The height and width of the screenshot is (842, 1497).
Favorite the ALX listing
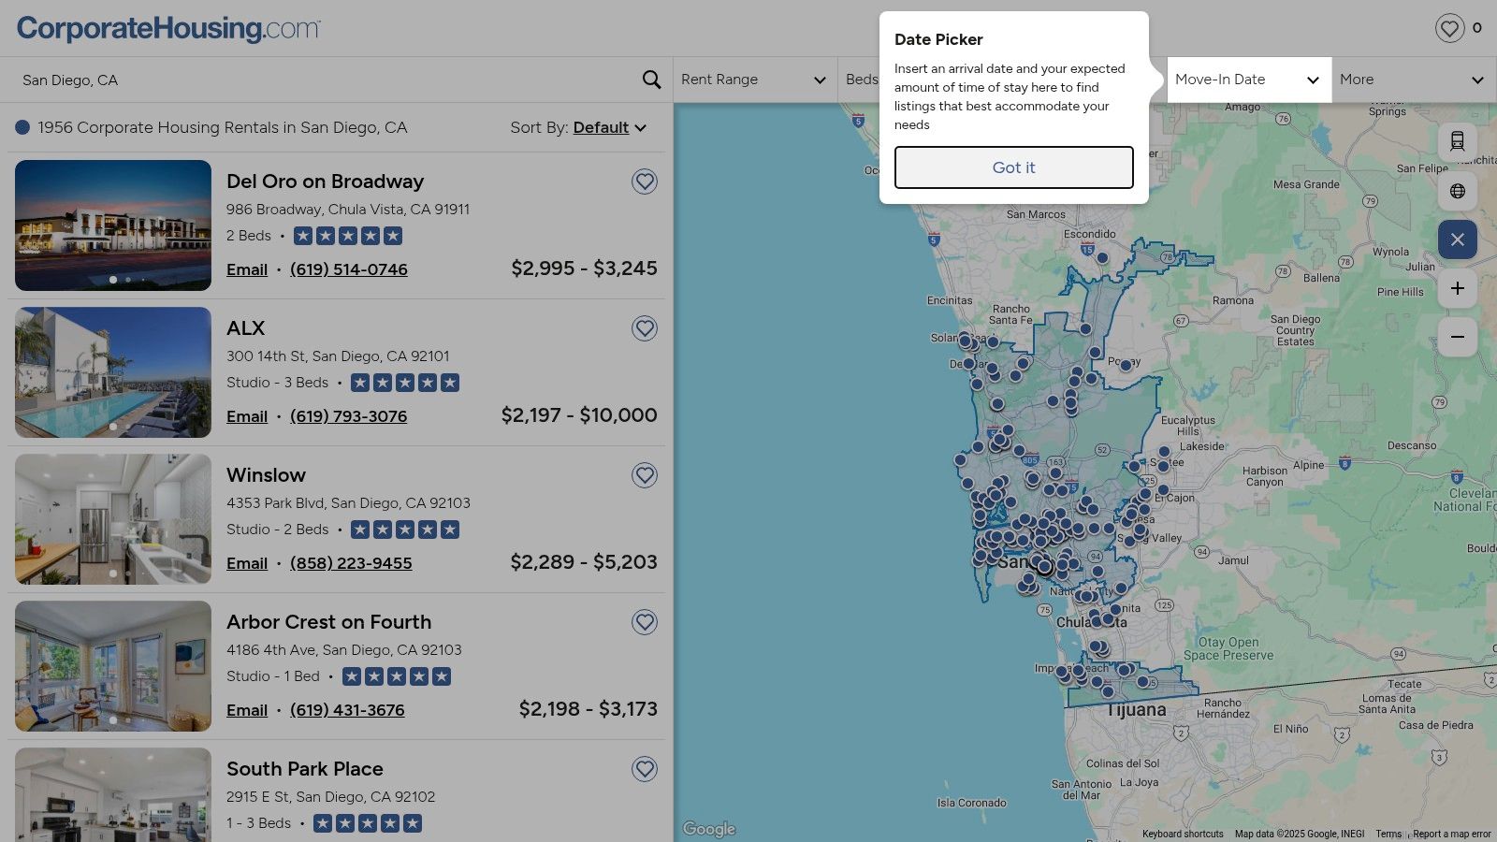click(x=645, y=328)
